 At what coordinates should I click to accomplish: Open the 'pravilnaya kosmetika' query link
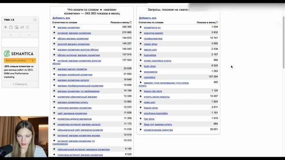pos(156,113)
